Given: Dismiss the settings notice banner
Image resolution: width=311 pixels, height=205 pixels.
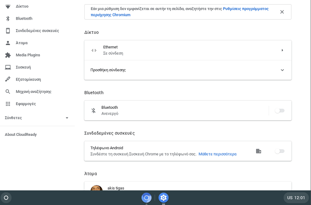Looking at the screenshot, I should click(282, 12).
